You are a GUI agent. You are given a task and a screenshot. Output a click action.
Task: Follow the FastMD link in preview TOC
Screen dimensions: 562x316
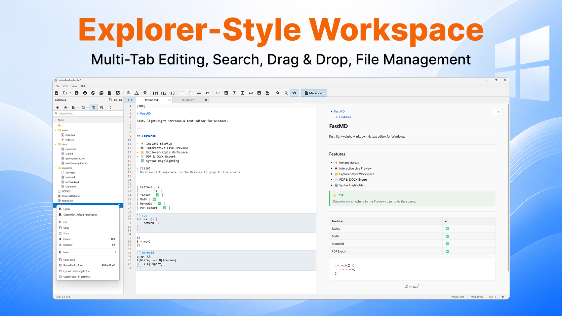point(339,111)
